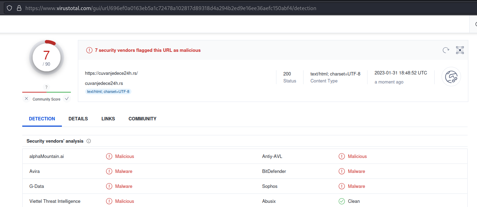This screenshot has width=477, height=207.
Task: Click the Content Type label
Action: (x=324, y=81)
